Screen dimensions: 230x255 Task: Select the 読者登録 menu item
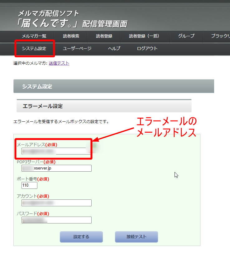[104, 36]
